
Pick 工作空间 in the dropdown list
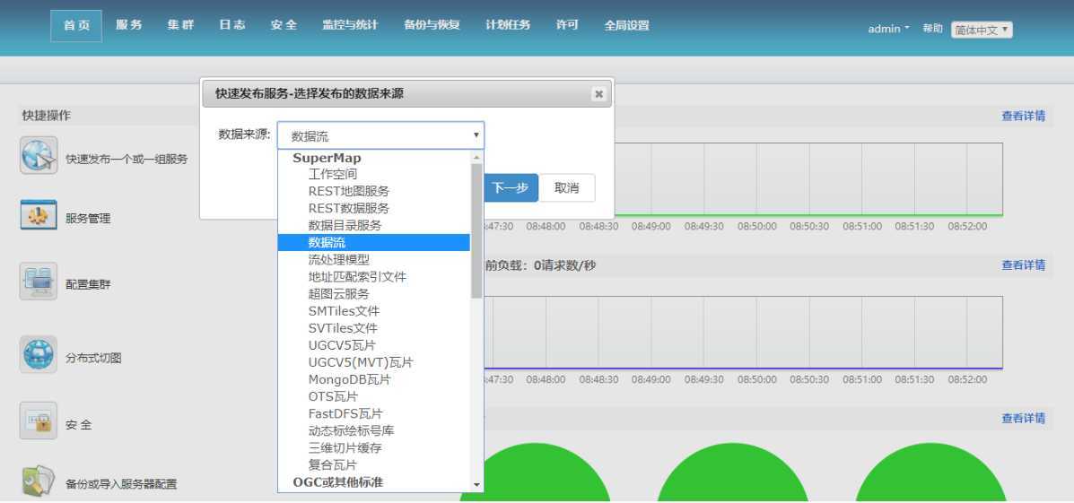click(x=333, y=174)
